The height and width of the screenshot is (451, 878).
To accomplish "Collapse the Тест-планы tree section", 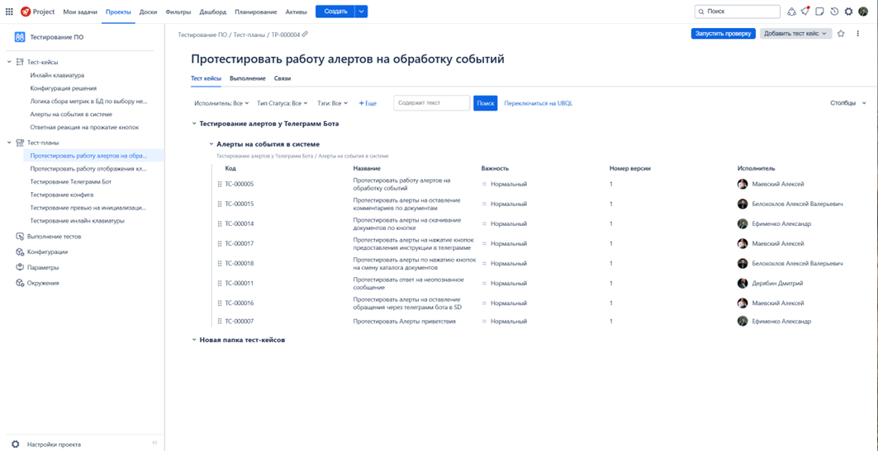I will pos(9,143).
